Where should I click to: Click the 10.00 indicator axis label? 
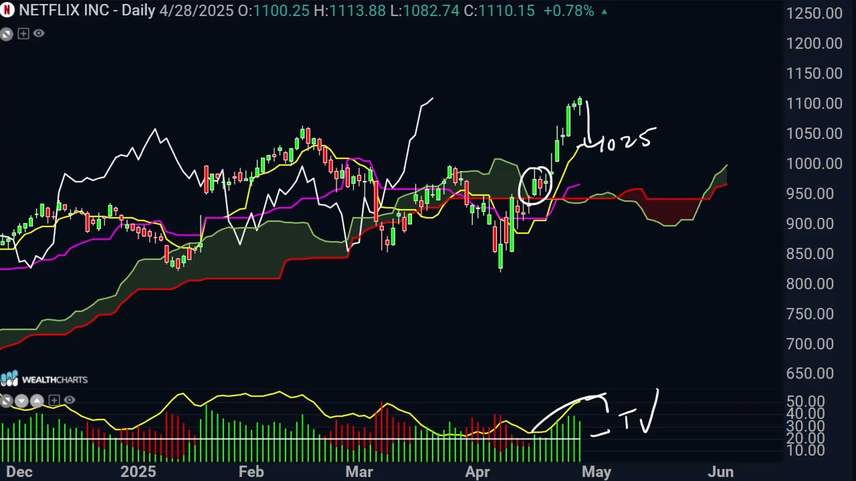[x=806, y=450]
